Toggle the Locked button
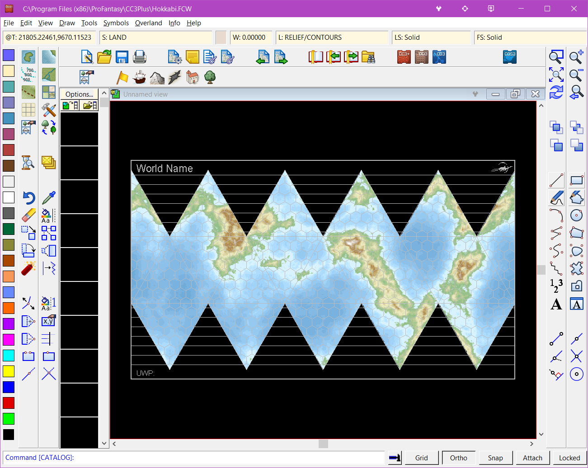This screenshot has width=588, height=468. pos(570,458)
